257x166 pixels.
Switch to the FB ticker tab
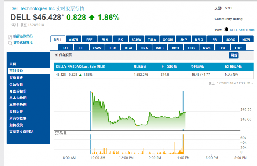click(x=215, y=39)
